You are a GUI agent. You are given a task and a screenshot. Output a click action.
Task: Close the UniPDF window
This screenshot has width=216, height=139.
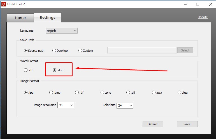210,4
